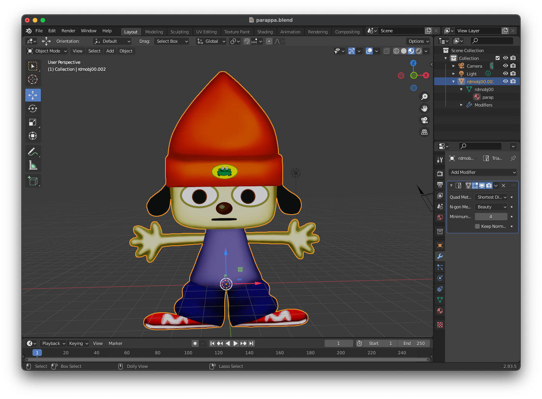This screenshot has height=399, width=542.
Task: Select the Select Box tool in toolbar
Action: pos(33,66)
